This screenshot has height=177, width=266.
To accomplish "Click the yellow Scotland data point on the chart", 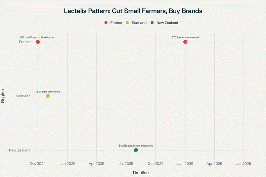I will [x=48, y=96].
